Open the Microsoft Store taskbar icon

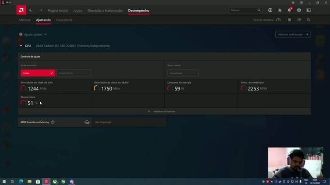pyautogui.click(x=38, y=181)
